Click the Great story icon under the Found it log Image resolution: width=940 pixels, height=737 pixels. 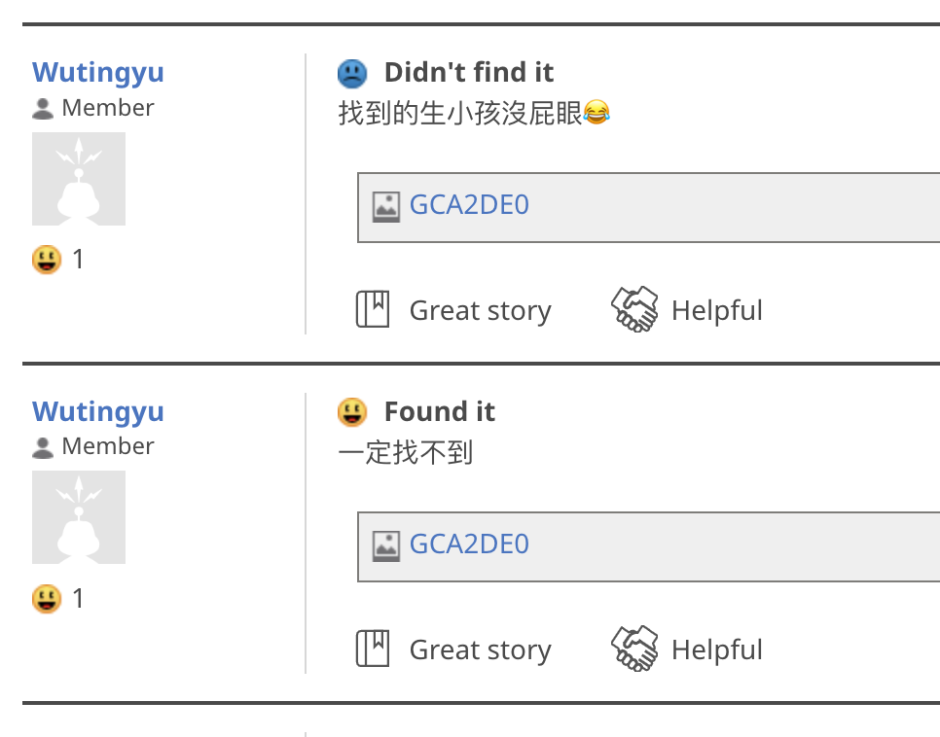[373, 648]
